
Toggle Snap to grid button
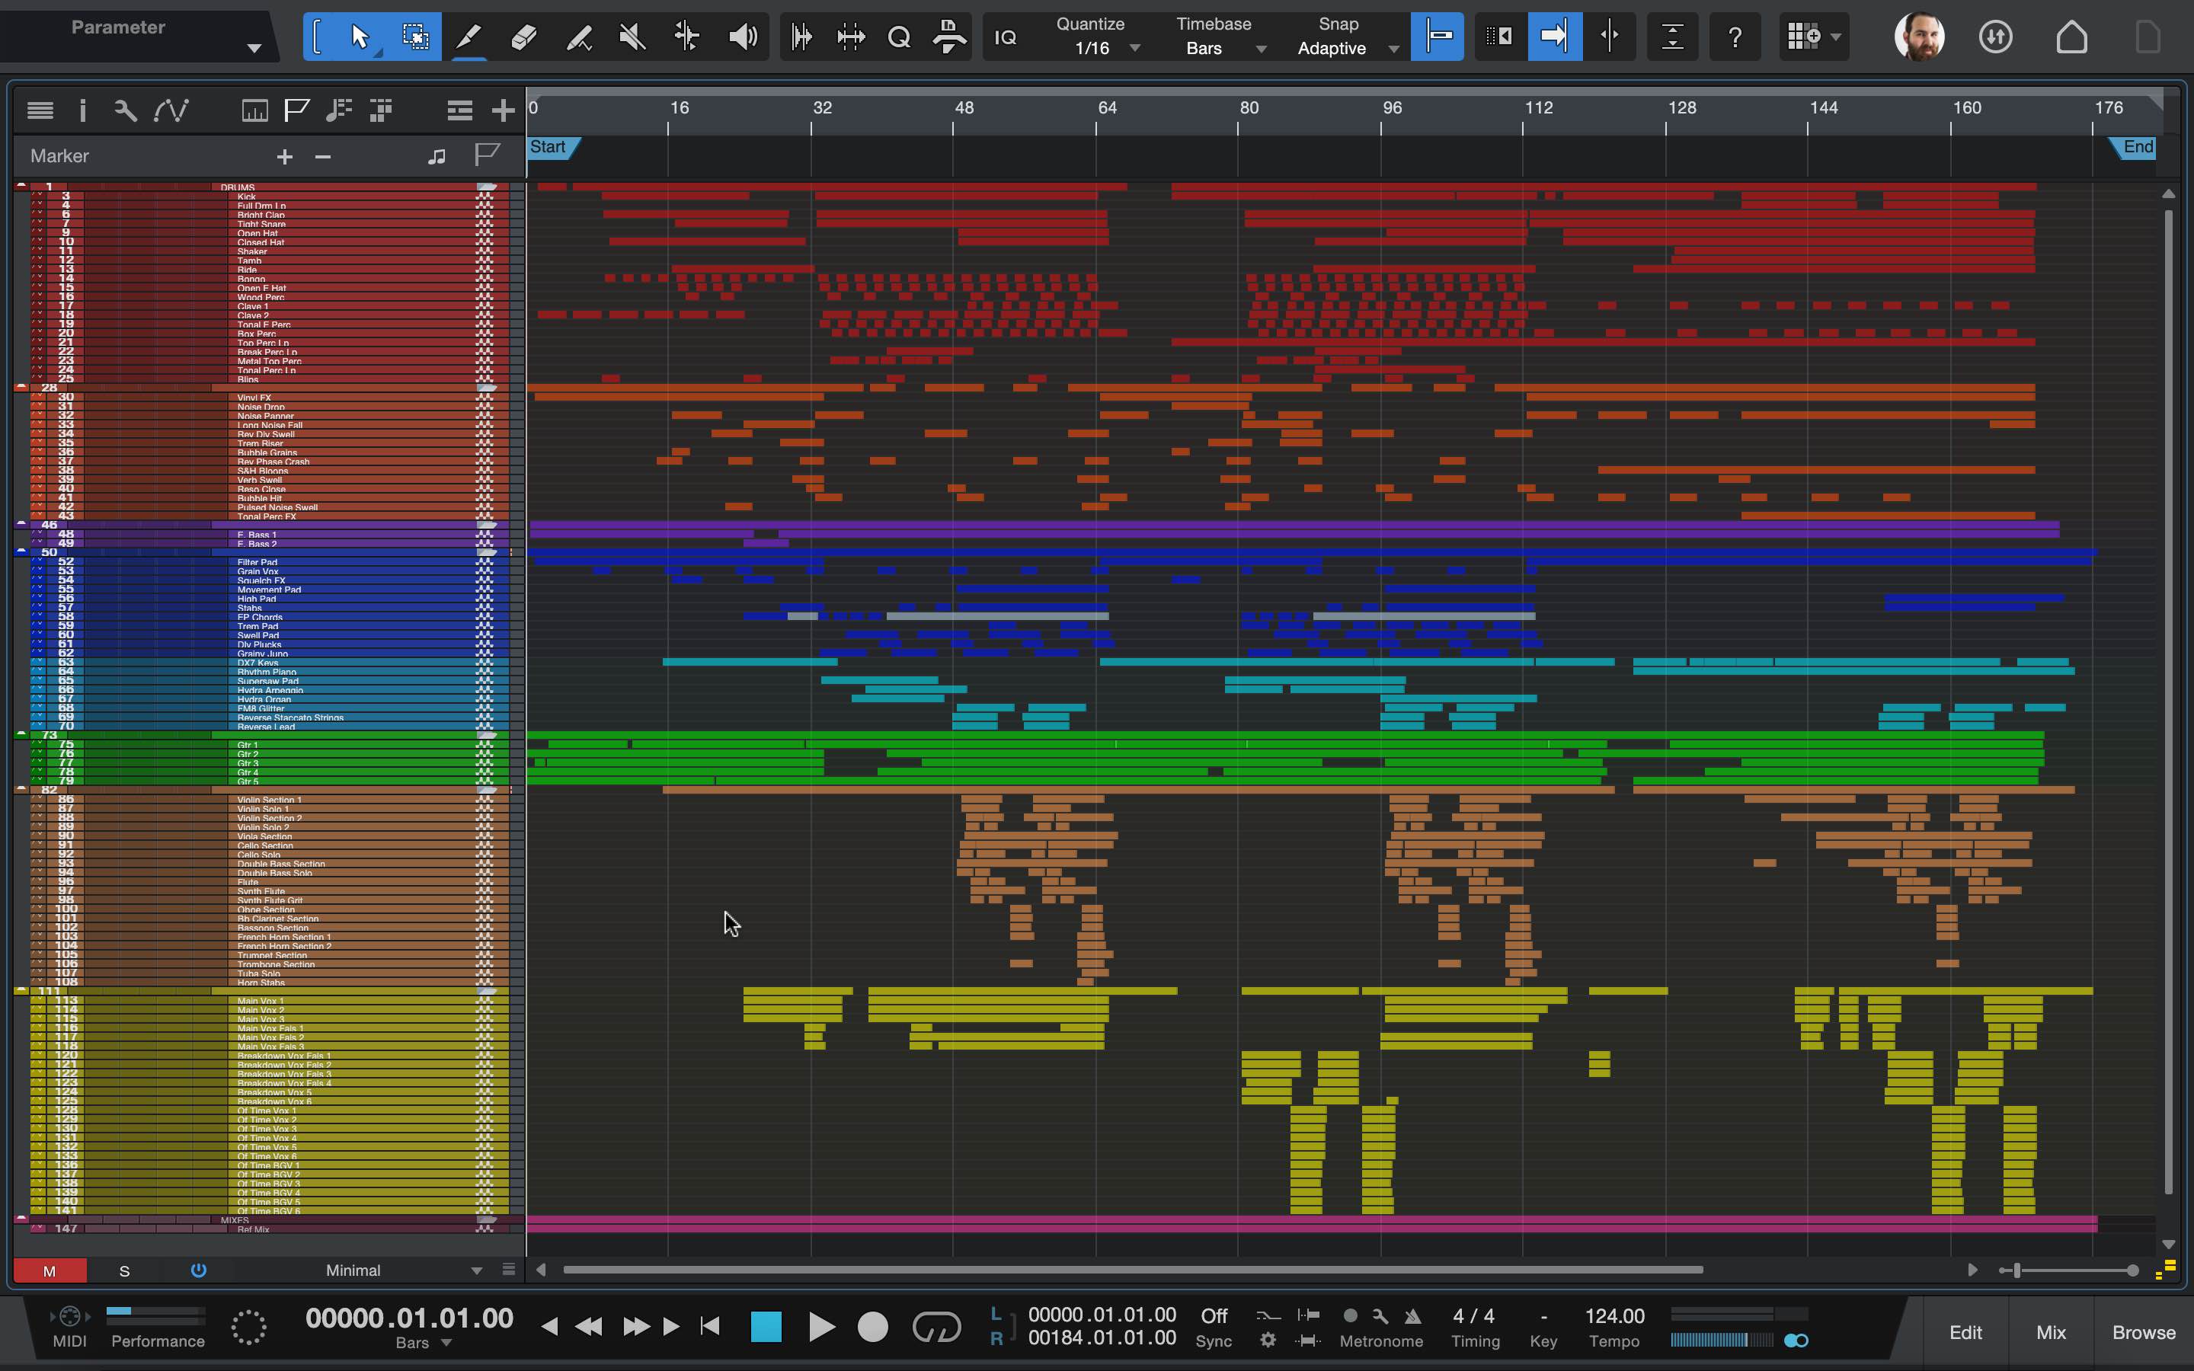[x=1437, y=37]
